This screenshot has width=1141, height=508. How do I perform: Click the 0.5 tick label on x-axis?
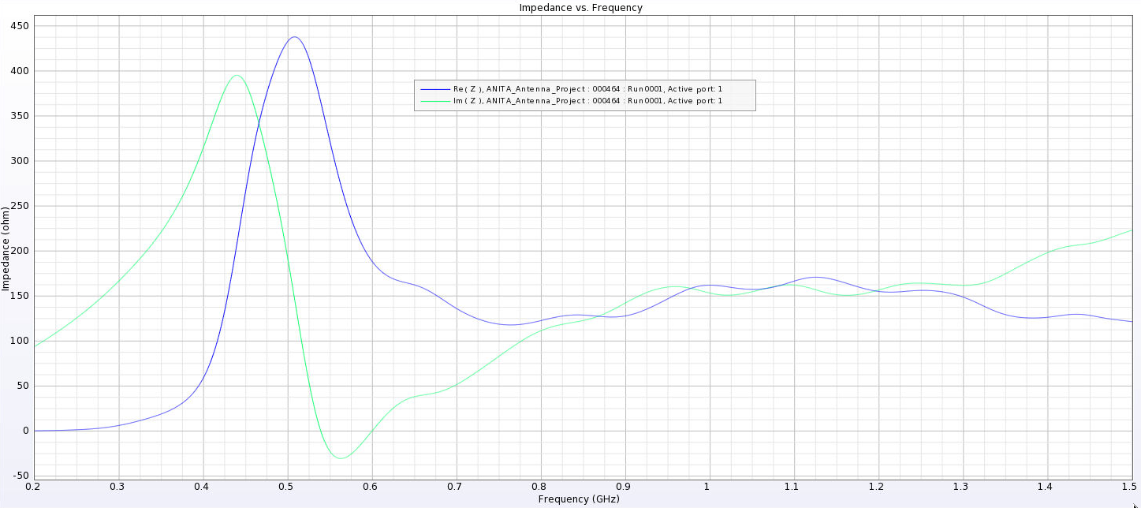tap(288, 486)
